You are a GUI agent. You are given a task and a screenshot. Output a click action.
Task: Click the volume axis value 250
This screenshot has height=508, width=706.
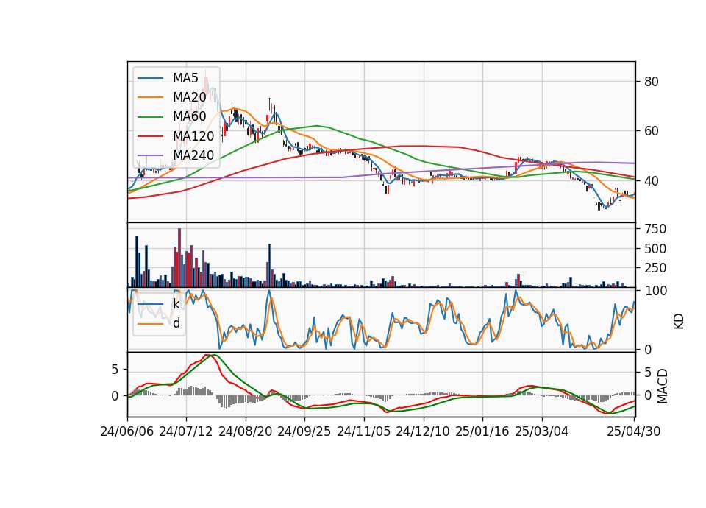(655, 268)
